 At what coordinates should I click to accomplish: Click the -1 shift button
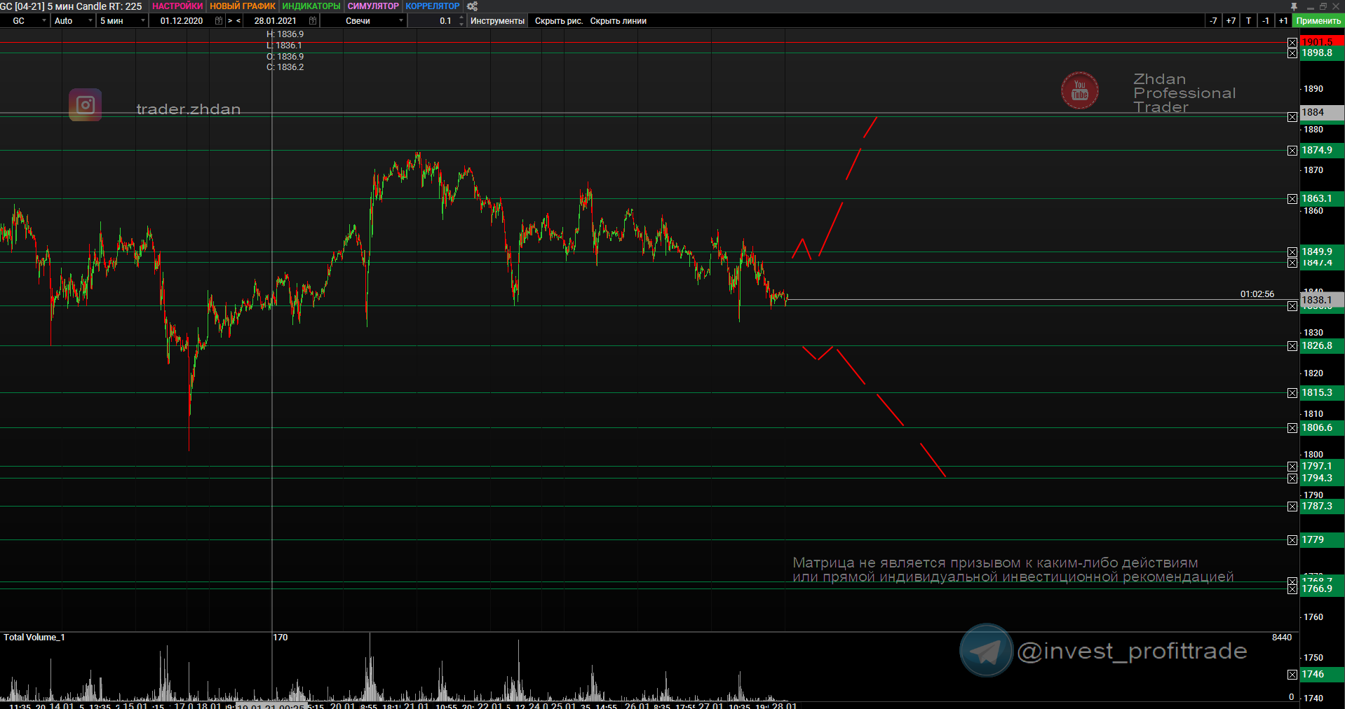pos(1266,21)
